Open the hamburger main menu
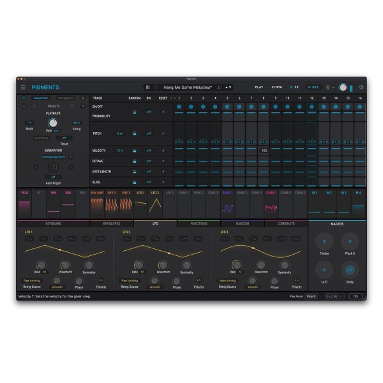 pos(23,87)
